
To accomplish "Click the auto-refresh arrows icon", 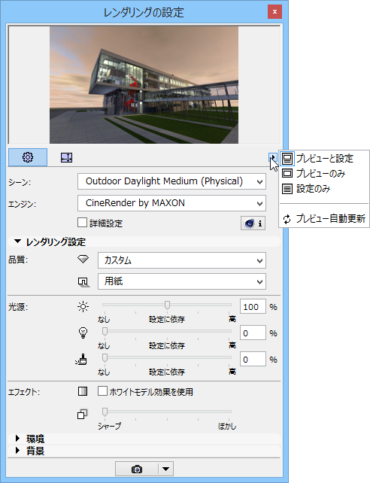I will coord(287,219).
